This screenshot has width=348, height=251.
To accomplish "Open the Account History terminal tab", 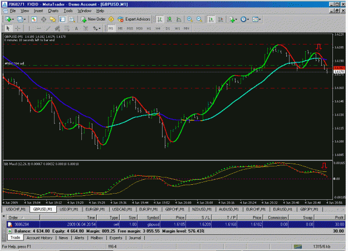I will (x=40, y=238).
